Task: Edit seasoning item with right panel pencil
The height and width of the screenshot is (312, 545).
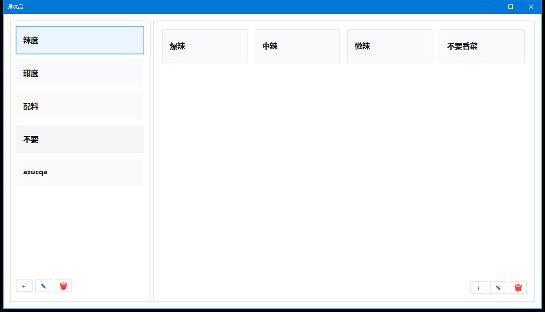Action: (x=499, y=287)
